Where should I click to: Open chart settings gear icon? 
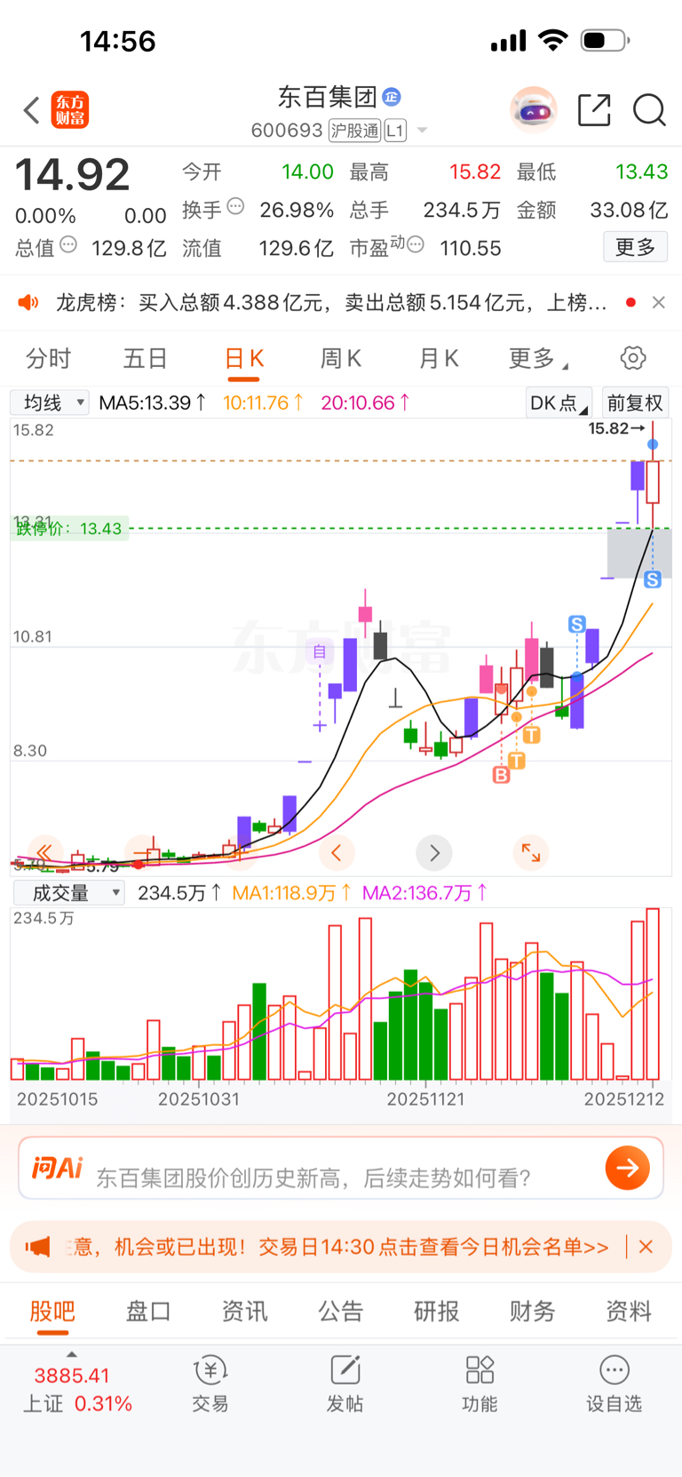tap(633, 358)
